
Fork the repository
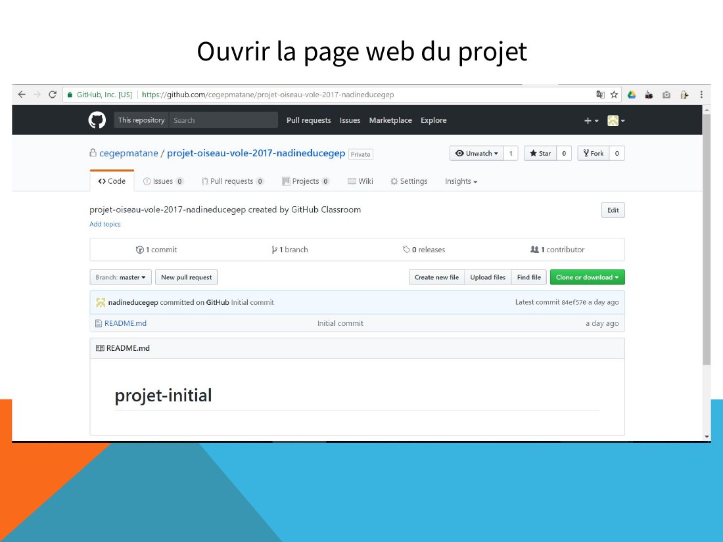[x=594, y=154]
